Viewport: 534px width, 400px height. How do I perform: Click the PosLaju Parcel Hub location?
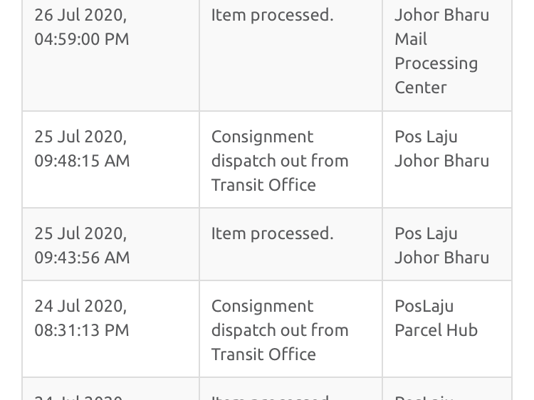[x=436, y=318]
